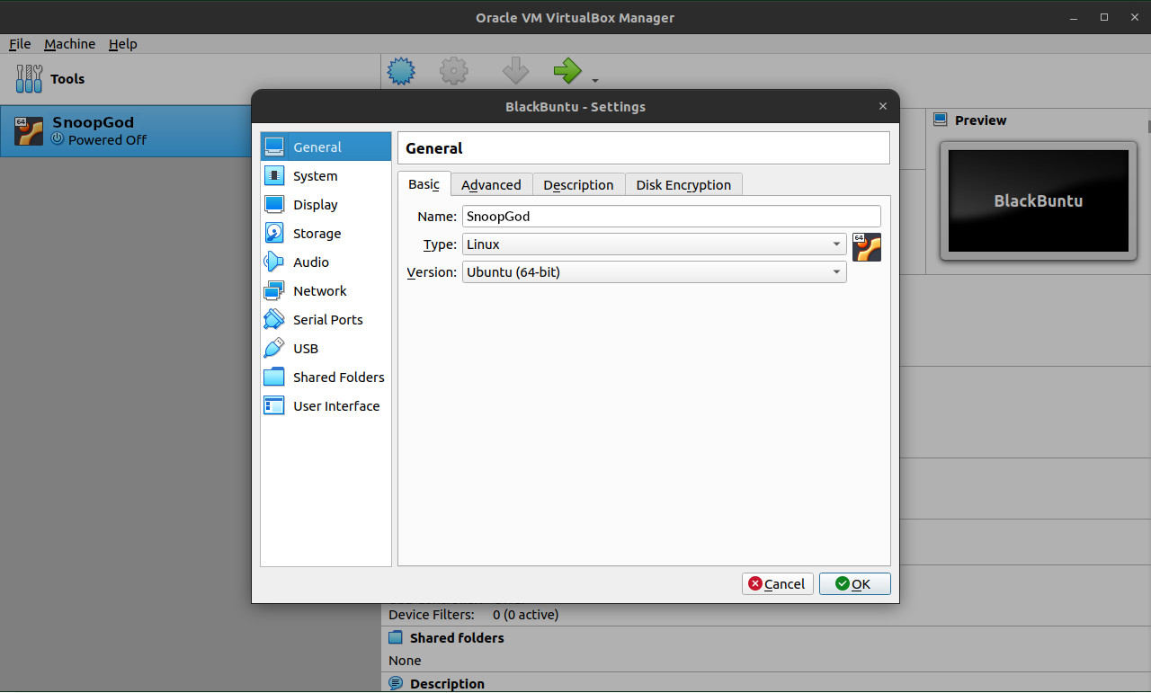Open Serial Ports settings category
This screenshot has height=693, width=1151.
(326, 320)
